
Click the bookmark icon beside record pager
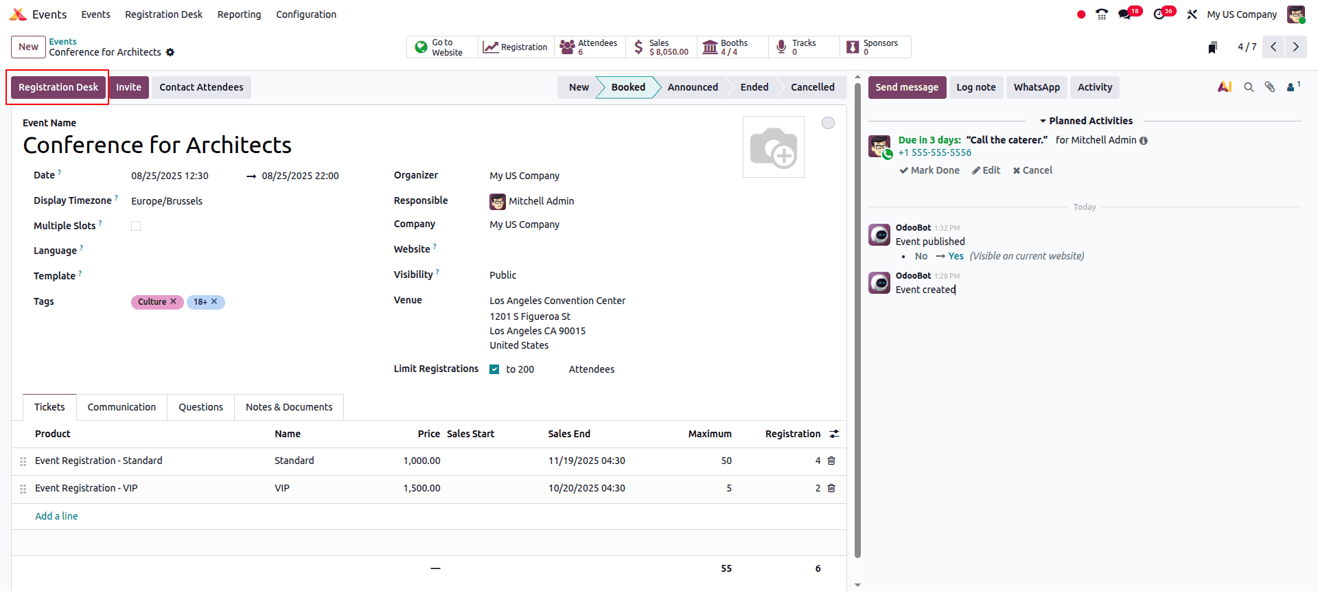pyautogui.click(x=1212, y=47)
